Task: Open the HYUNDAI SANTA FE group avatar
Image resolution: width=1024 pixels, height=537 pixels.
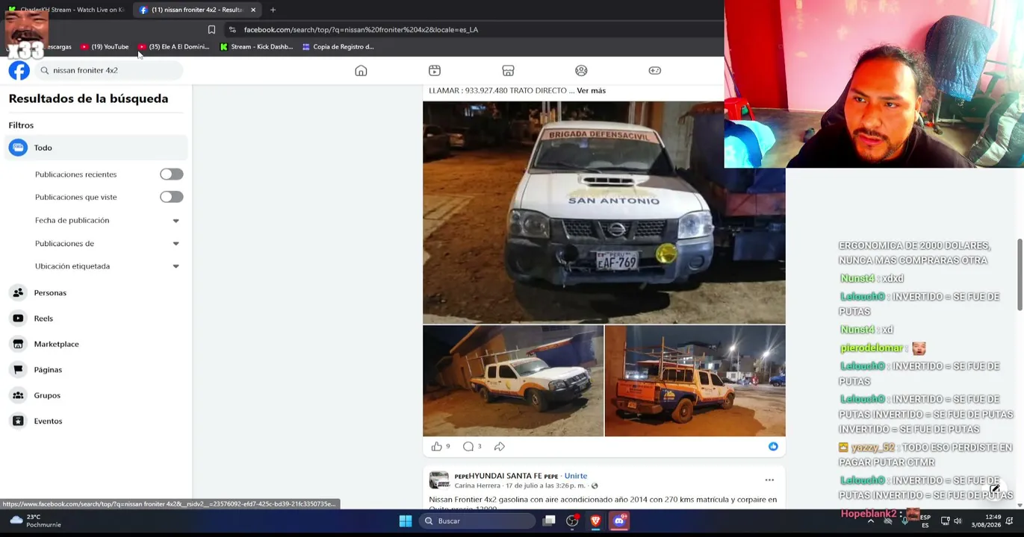Action: 439,480
